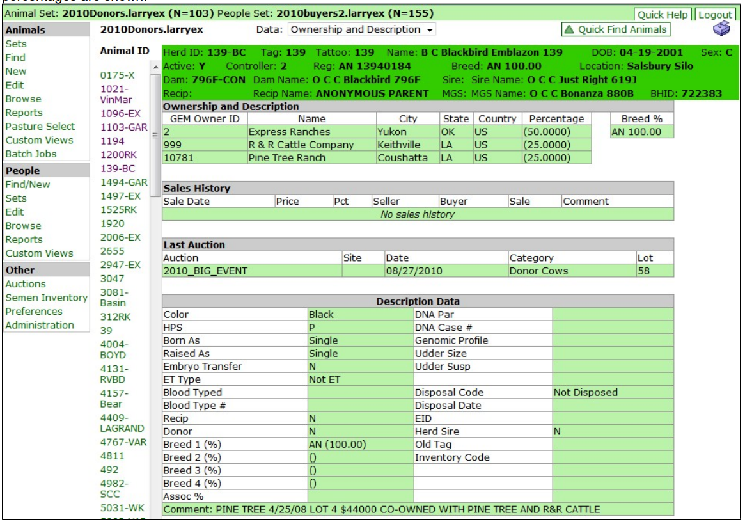
Task: Select animal 4157-Bear
Action: pos(114,399)
